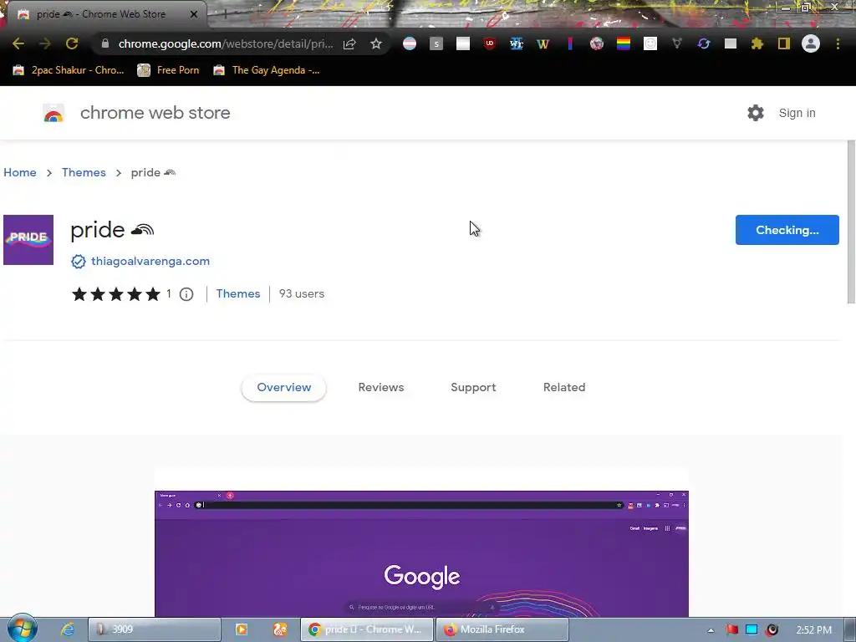Viewport: 856px width, 642px height.
Task: Launch Internet Explorer from the taskbar
Action: pyautogui.click(x=68, y=629)
